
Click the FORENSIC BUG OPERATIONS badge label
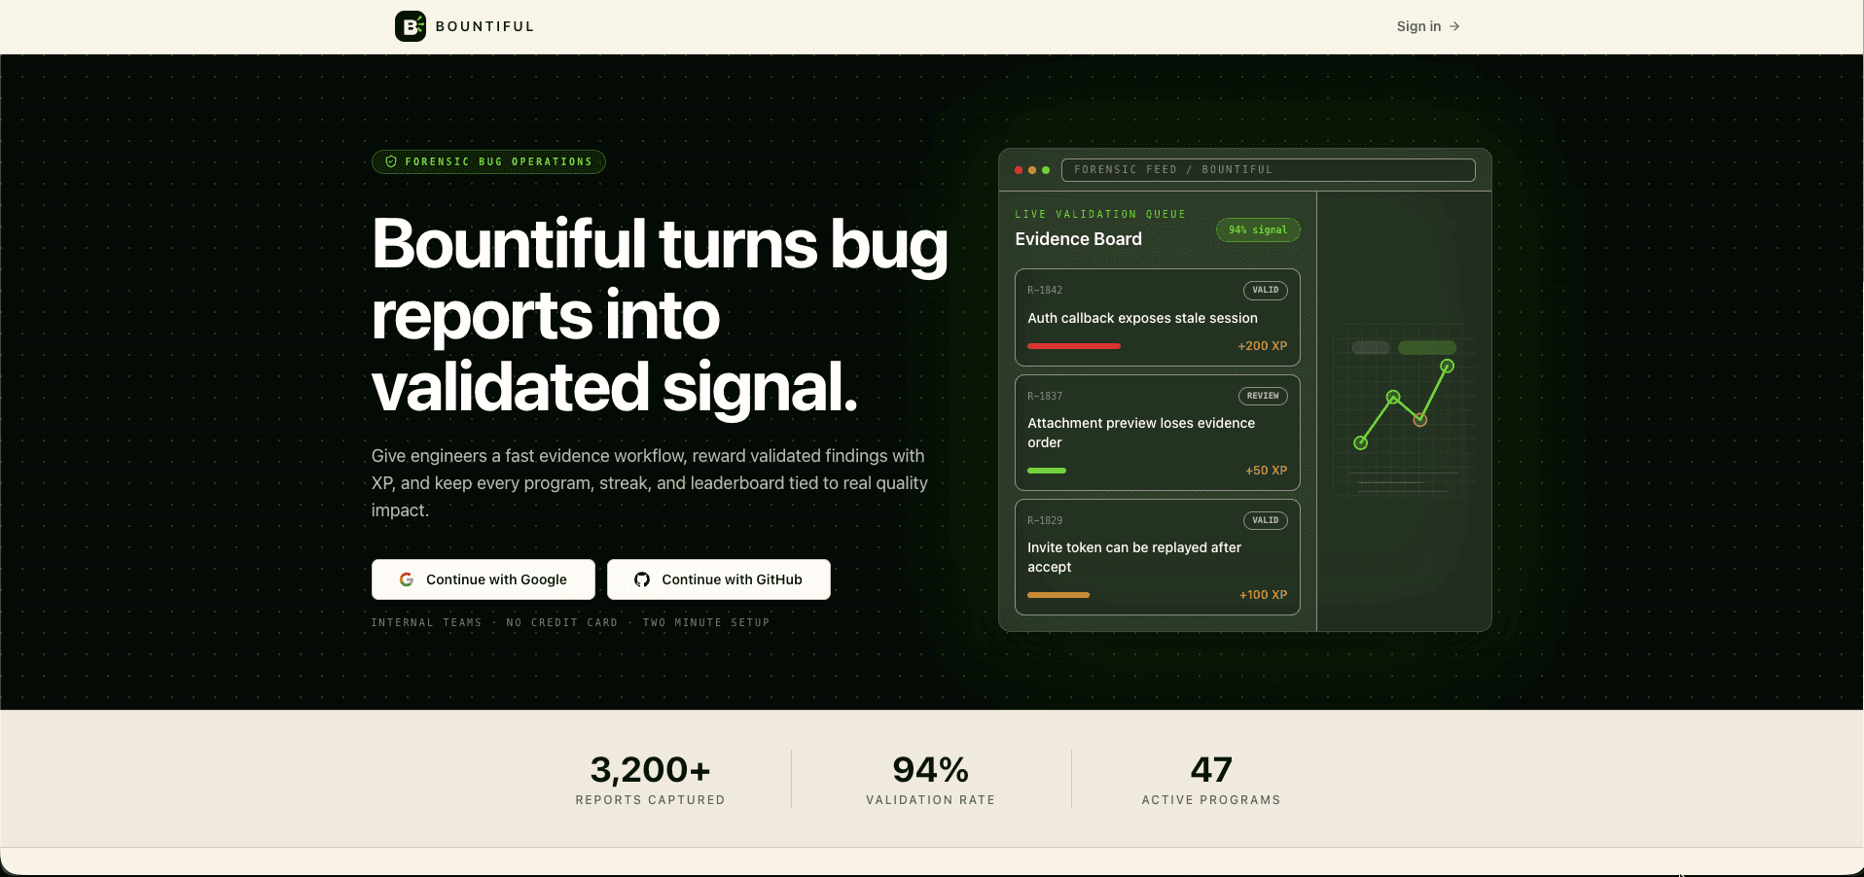tap(499, 161)
